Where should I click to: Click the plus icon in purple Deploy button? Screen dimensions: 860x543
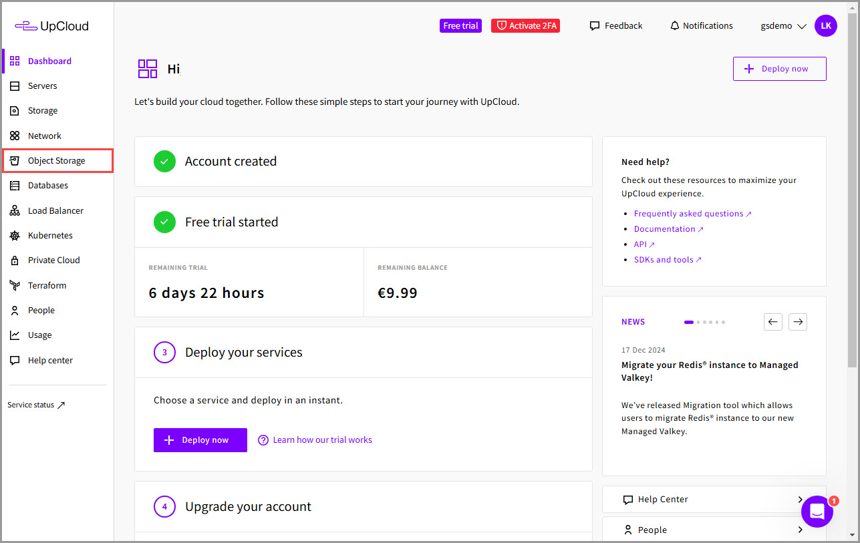[169, 440]
